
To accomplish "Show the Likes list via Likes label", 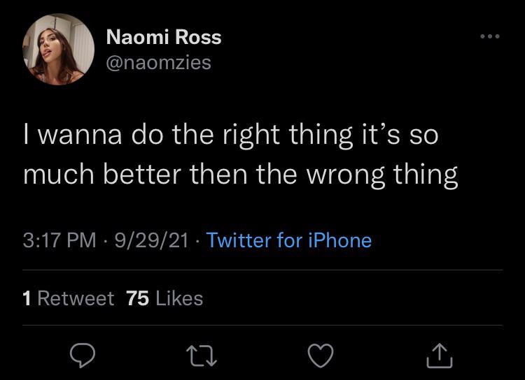I will click(179, 298).
